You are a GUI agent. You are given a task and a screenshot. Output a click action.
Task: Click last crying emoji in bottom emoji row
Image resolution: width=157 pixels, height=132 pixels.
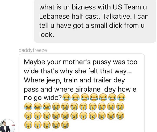click(x=65, y=125)
